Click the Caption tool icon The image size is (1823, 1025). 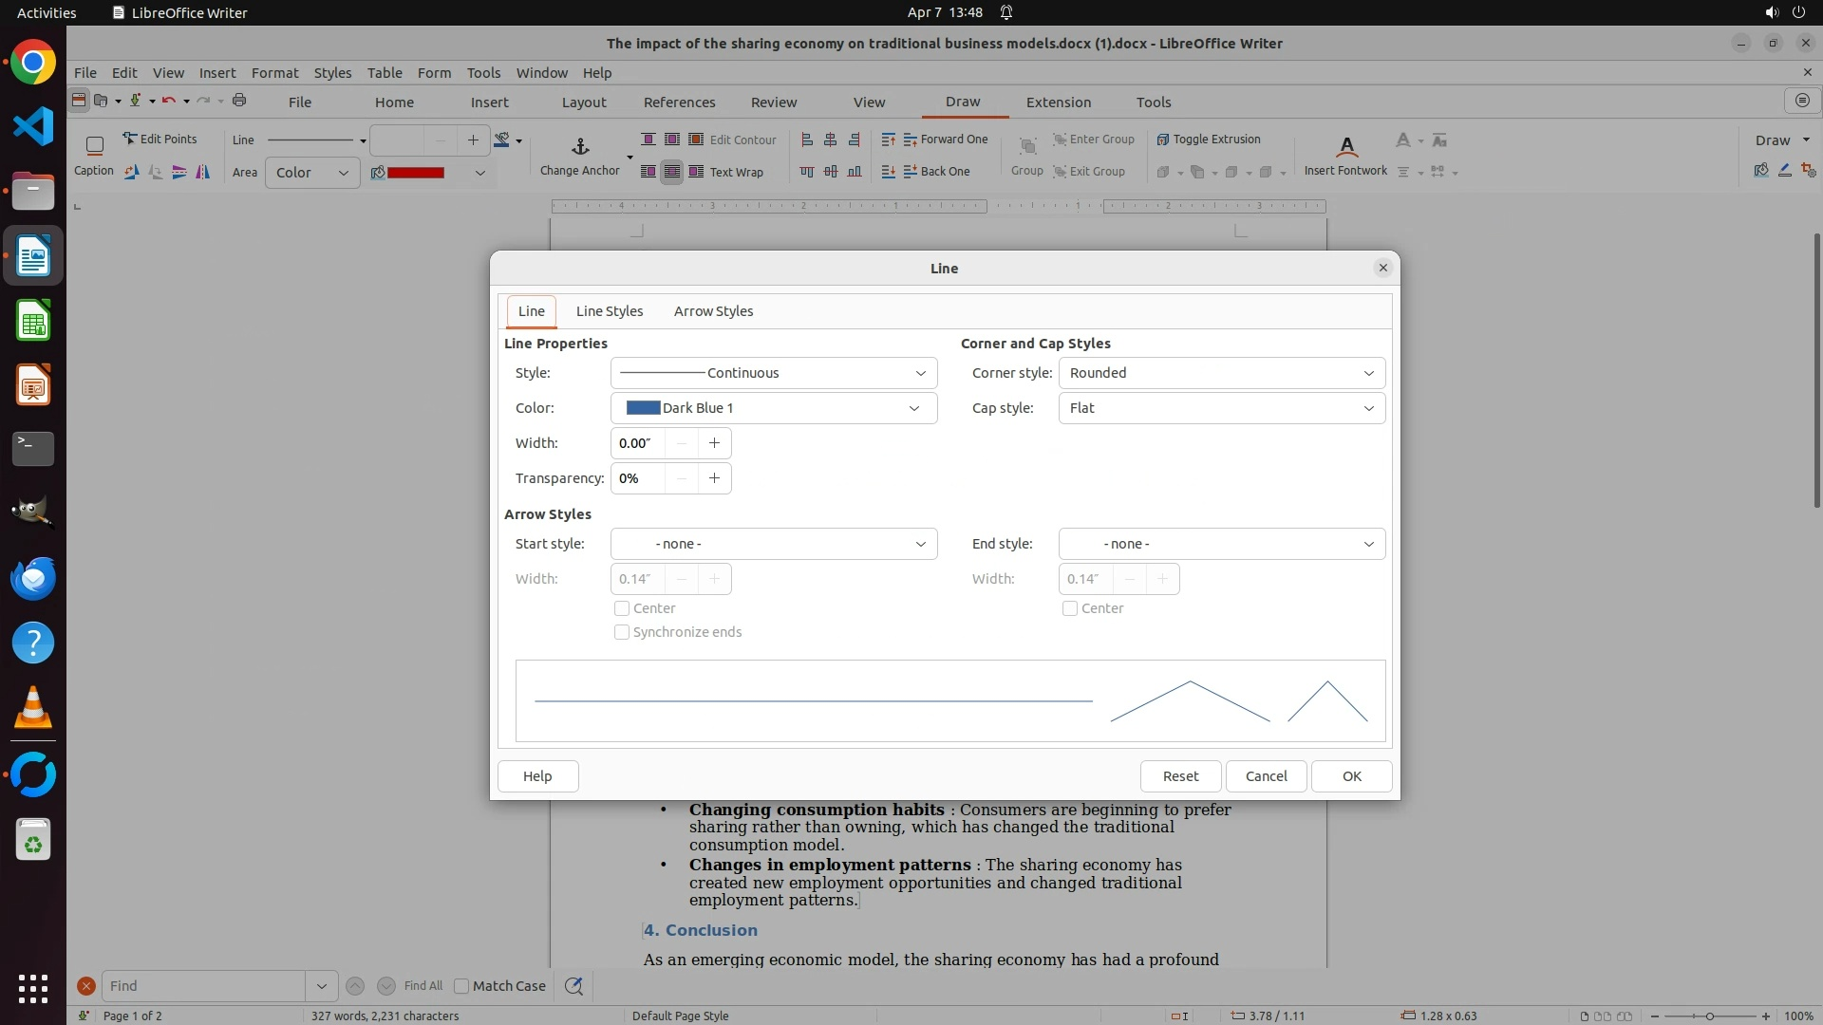point(94,146)
